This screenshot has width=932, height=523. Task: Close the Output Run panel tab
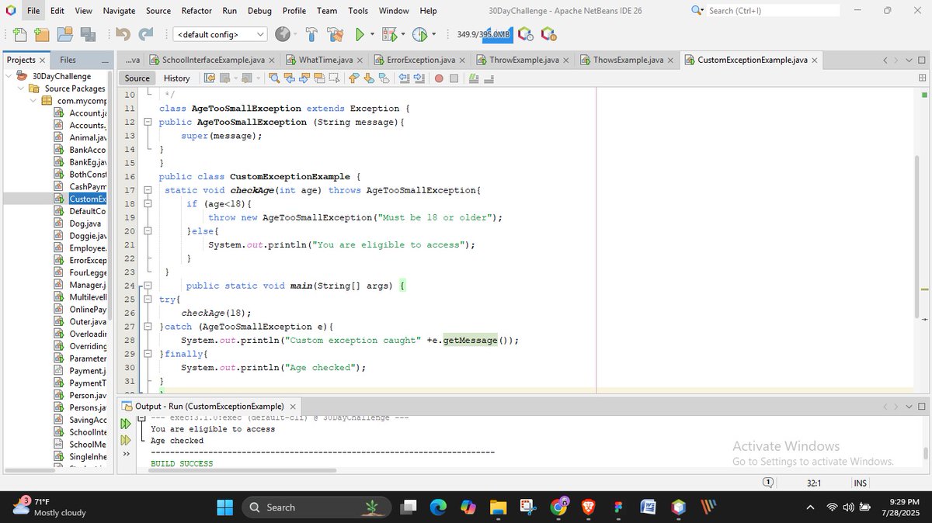[x=293, y=407]
